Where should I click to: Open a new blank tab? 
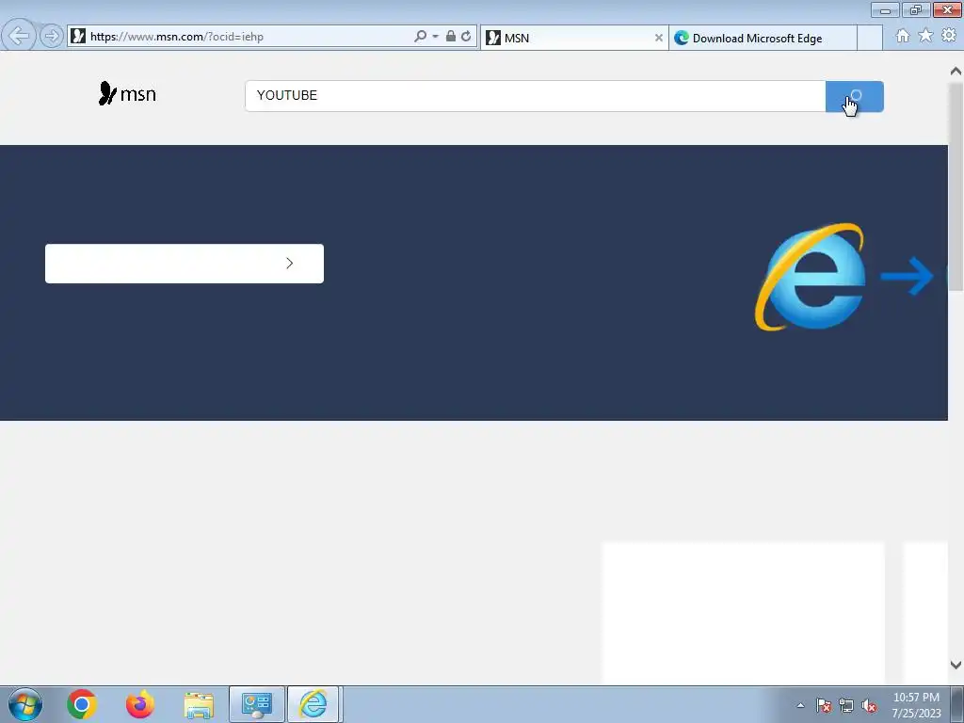(869, 38)
